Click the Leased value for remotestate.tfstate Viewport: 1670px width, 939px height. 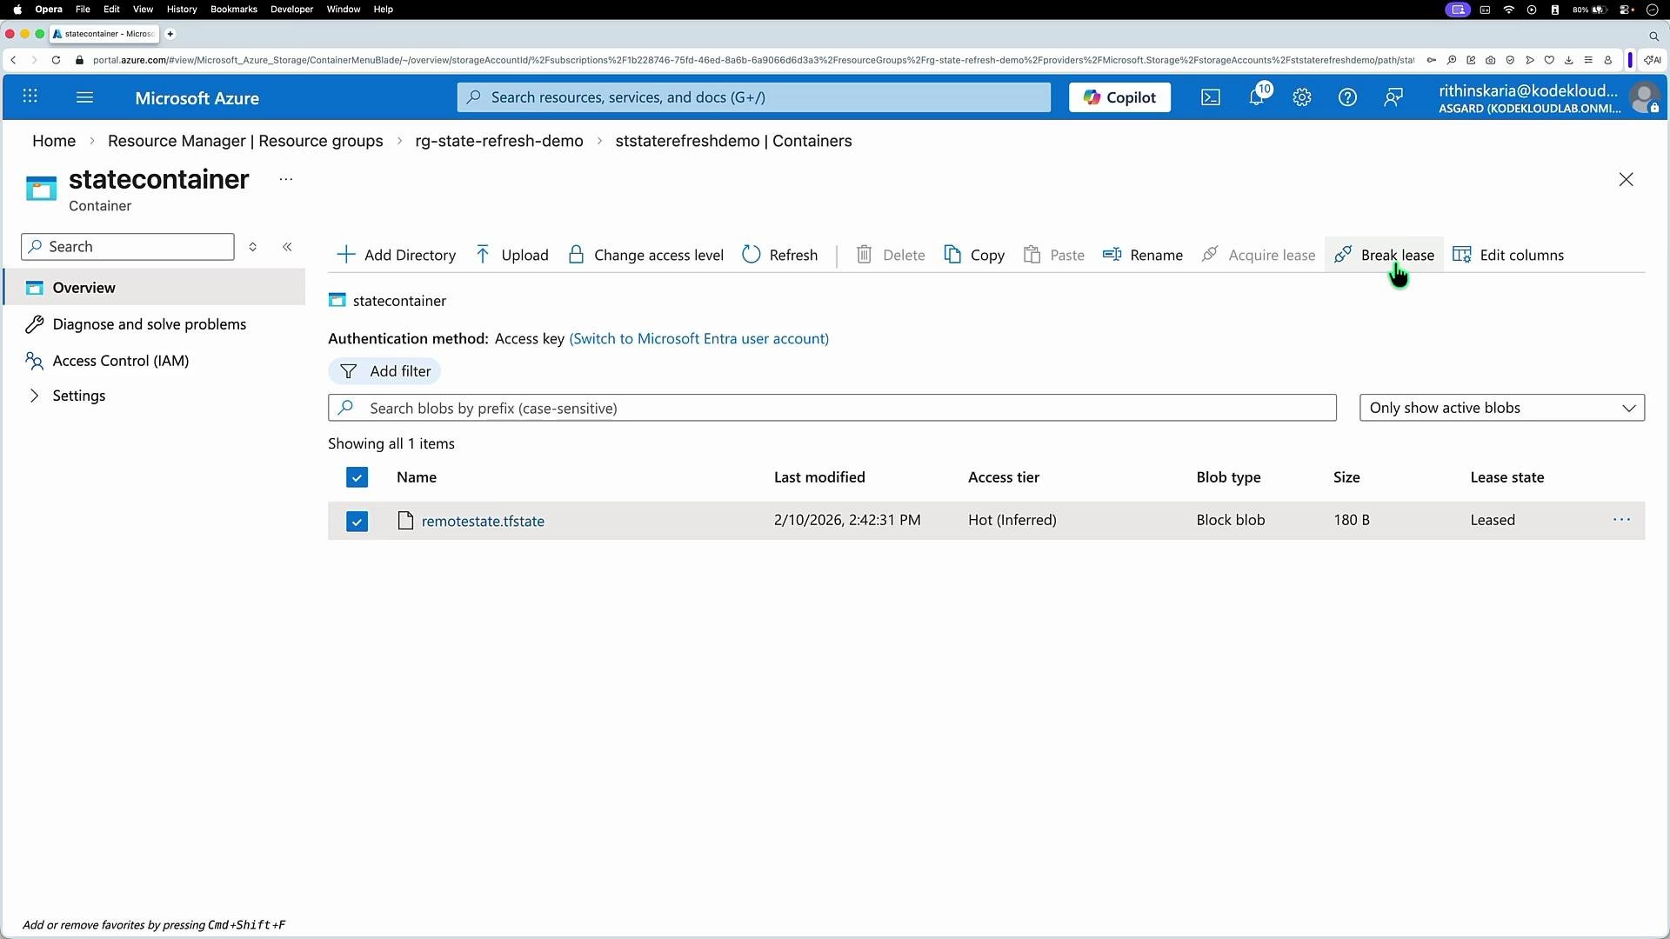1493,520
